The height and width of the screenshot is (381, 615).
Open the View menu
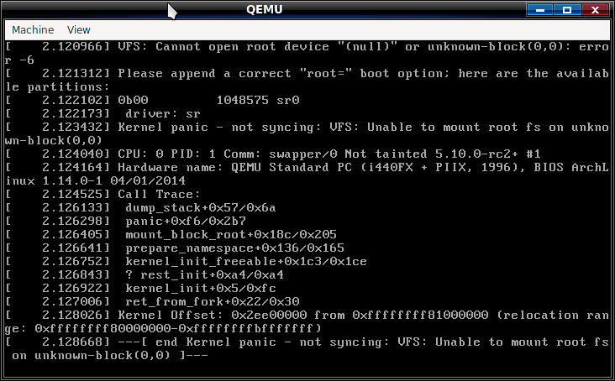click(78, 29)
